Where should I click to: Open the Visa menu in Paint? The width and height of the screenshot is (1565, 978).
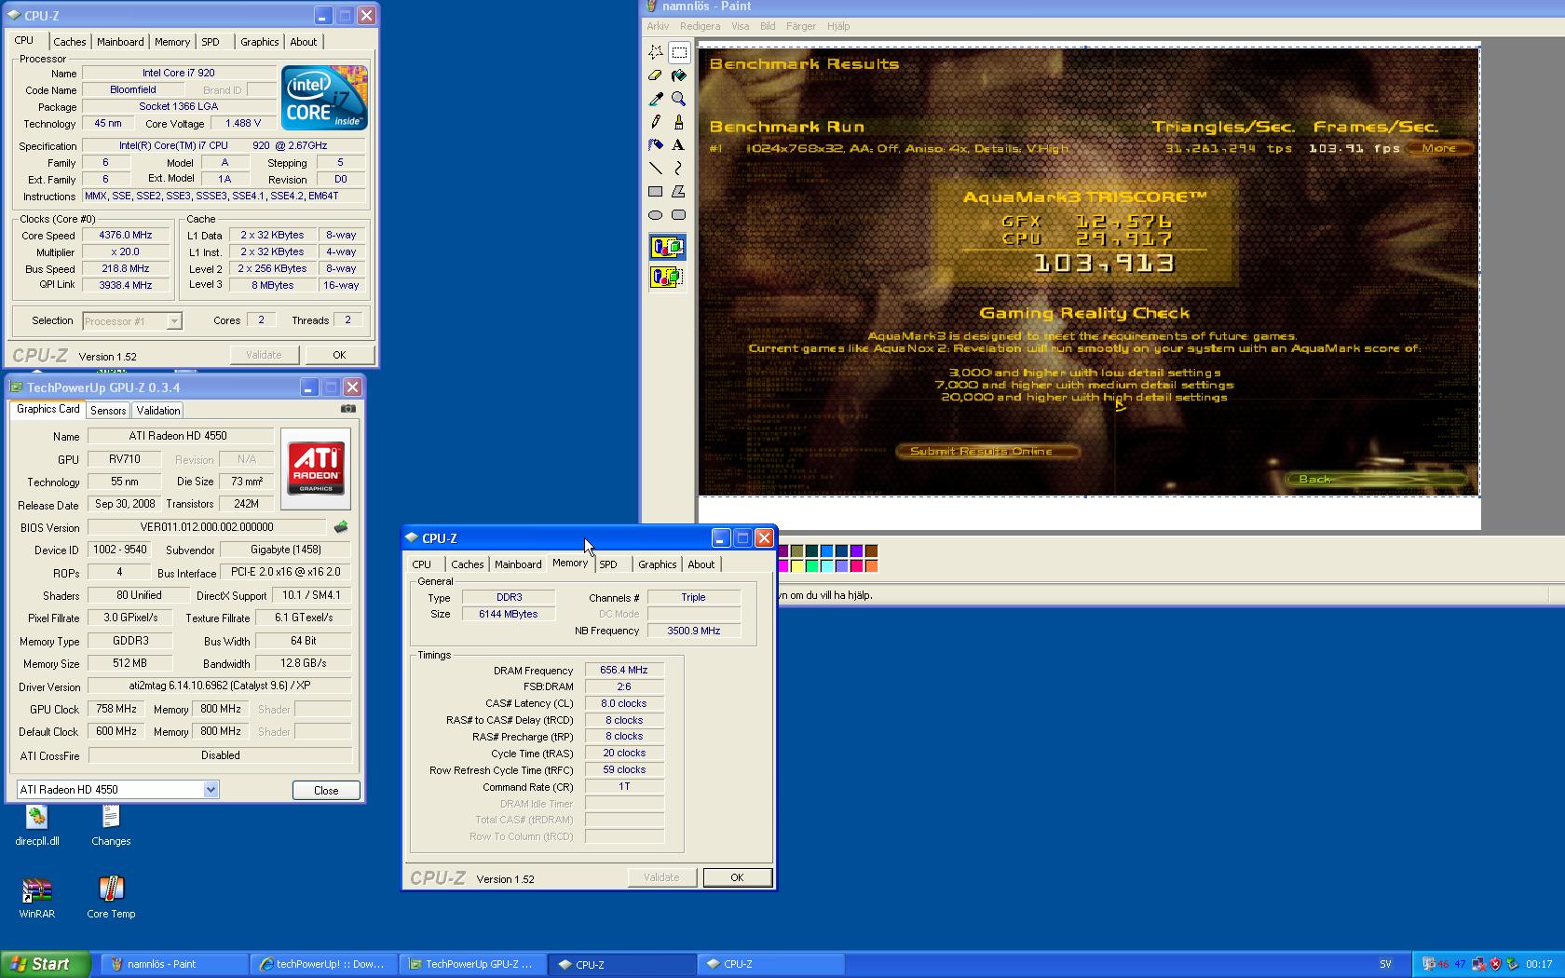click(x=740, y=26)
